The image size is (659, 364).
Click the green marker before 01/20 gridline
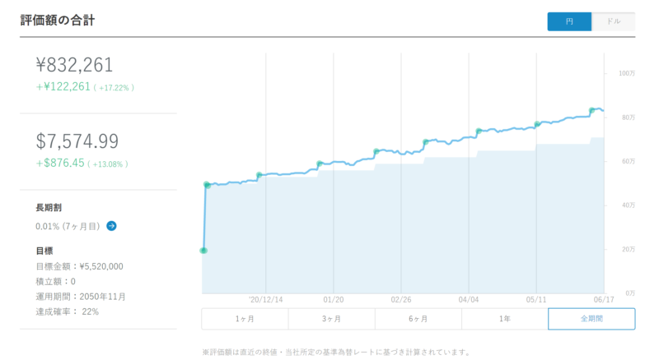[320, 164]
